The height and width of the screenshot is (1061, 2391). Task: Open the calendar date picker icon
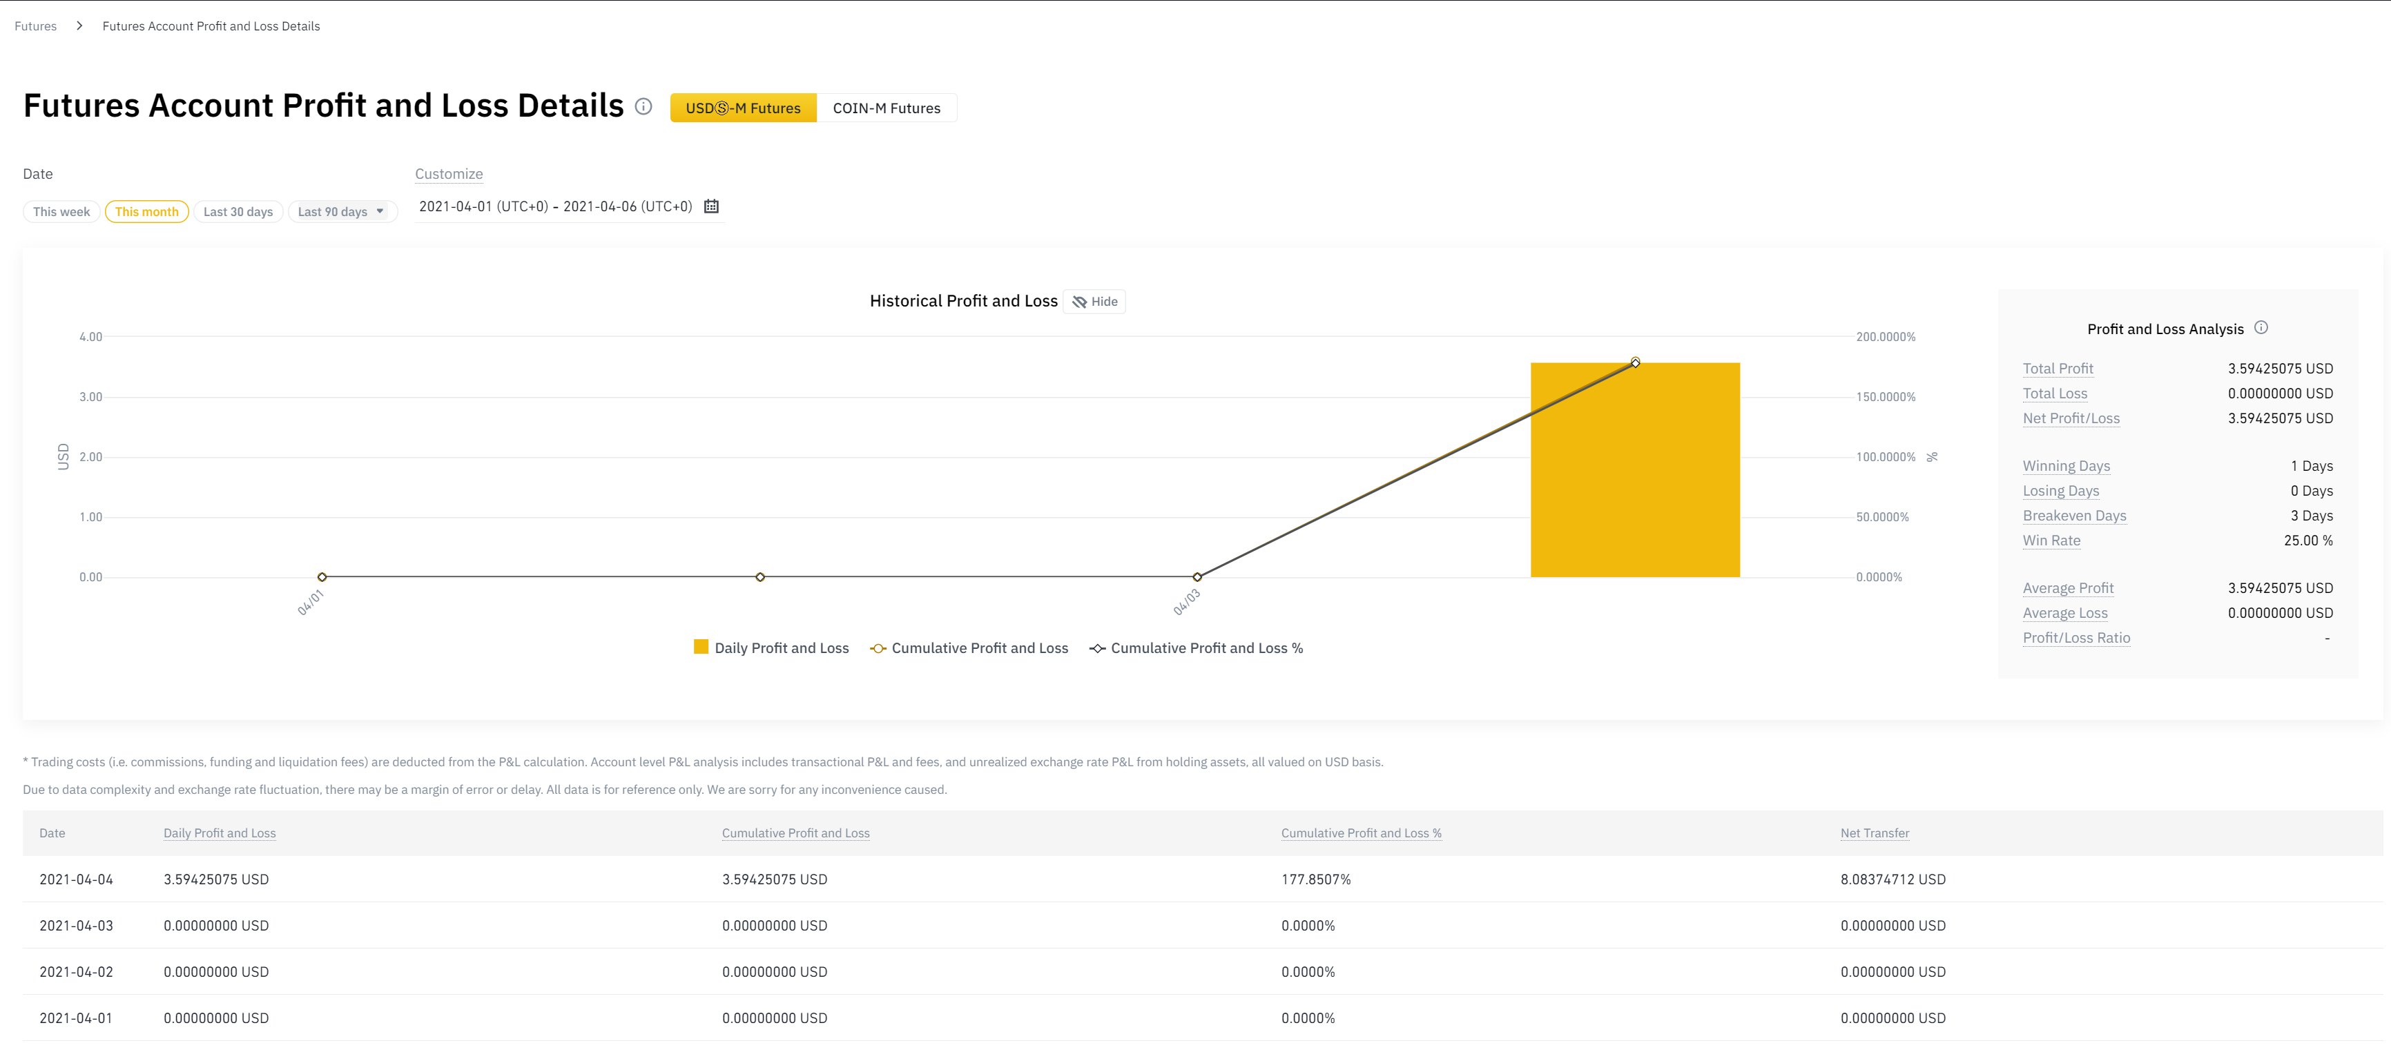pos(711,206)
